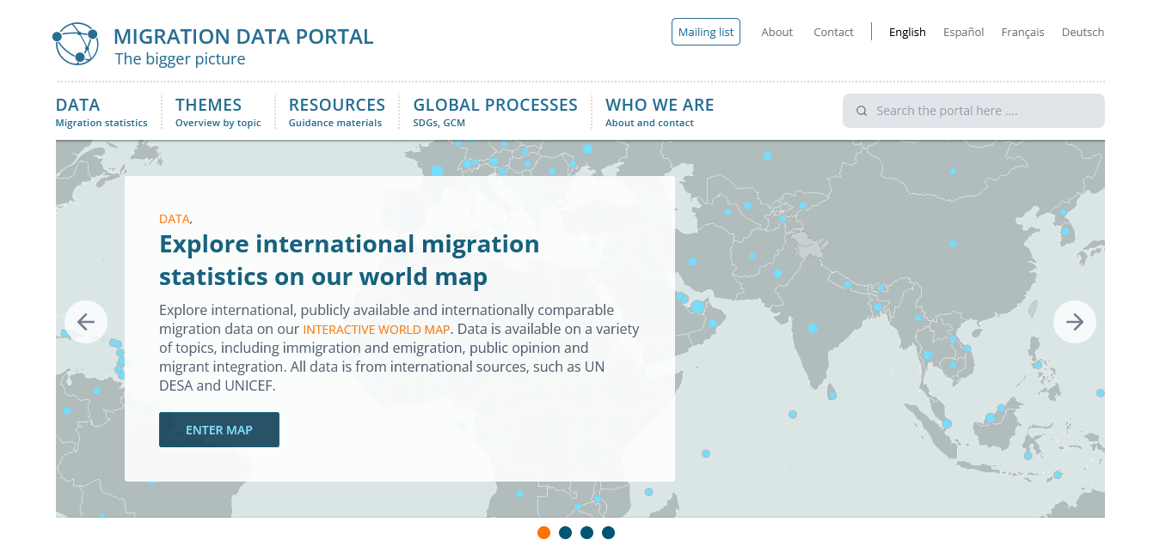1160x552 pixels.
Task: Switch language to Español
Action: [x=963, y=32]
